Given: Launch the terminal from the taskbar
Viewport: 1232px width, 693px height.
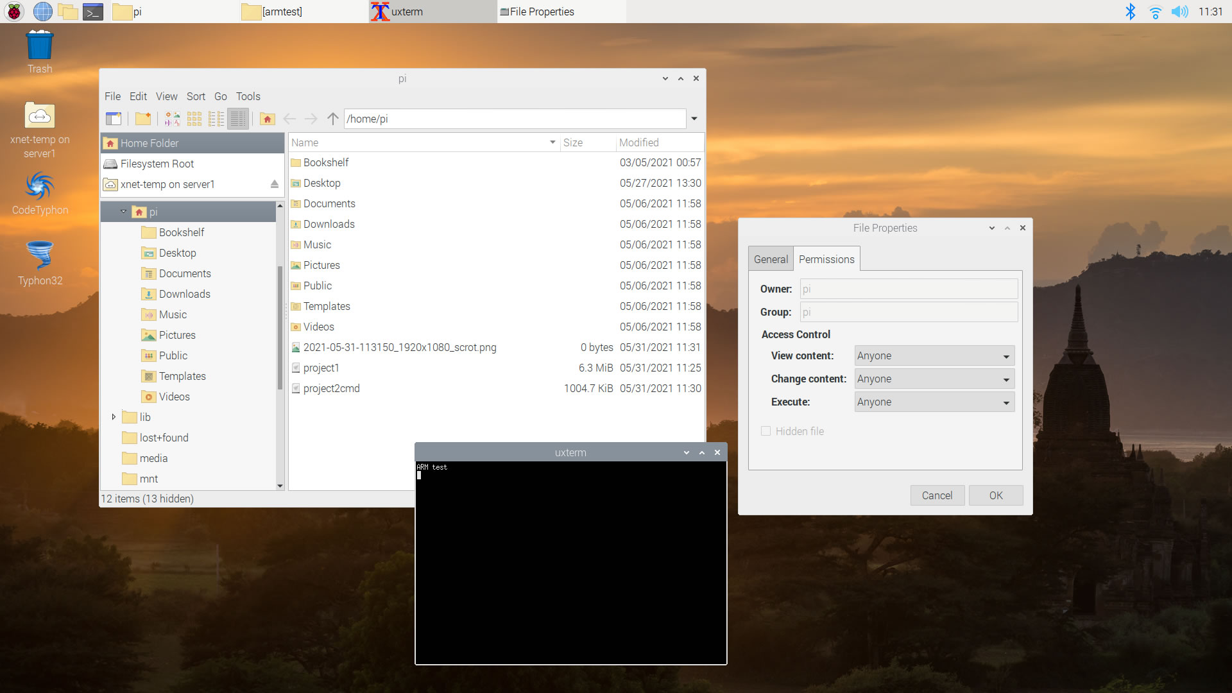Looking at the screenshot, I should pos(93,12).
